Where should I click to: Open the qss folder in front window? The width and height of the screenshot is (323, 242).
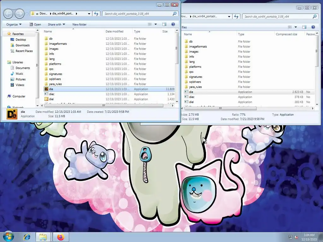point(49,69)
